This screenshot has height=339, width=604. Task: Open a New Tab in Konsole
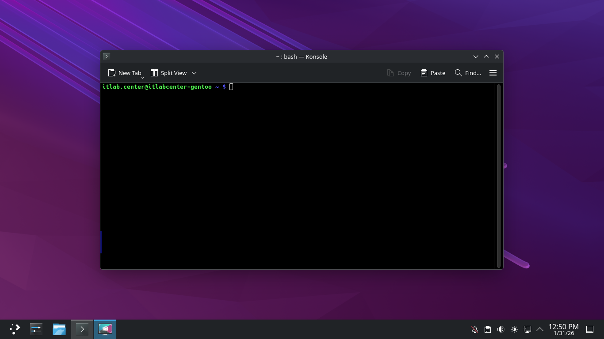pyautogui.click(x=125, y=73)
